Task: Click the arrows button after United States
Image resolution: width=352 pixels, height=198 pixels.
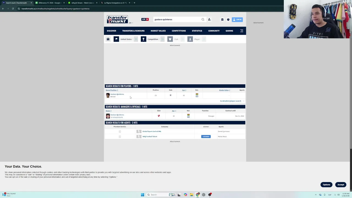Action: [x=136, y=39]
